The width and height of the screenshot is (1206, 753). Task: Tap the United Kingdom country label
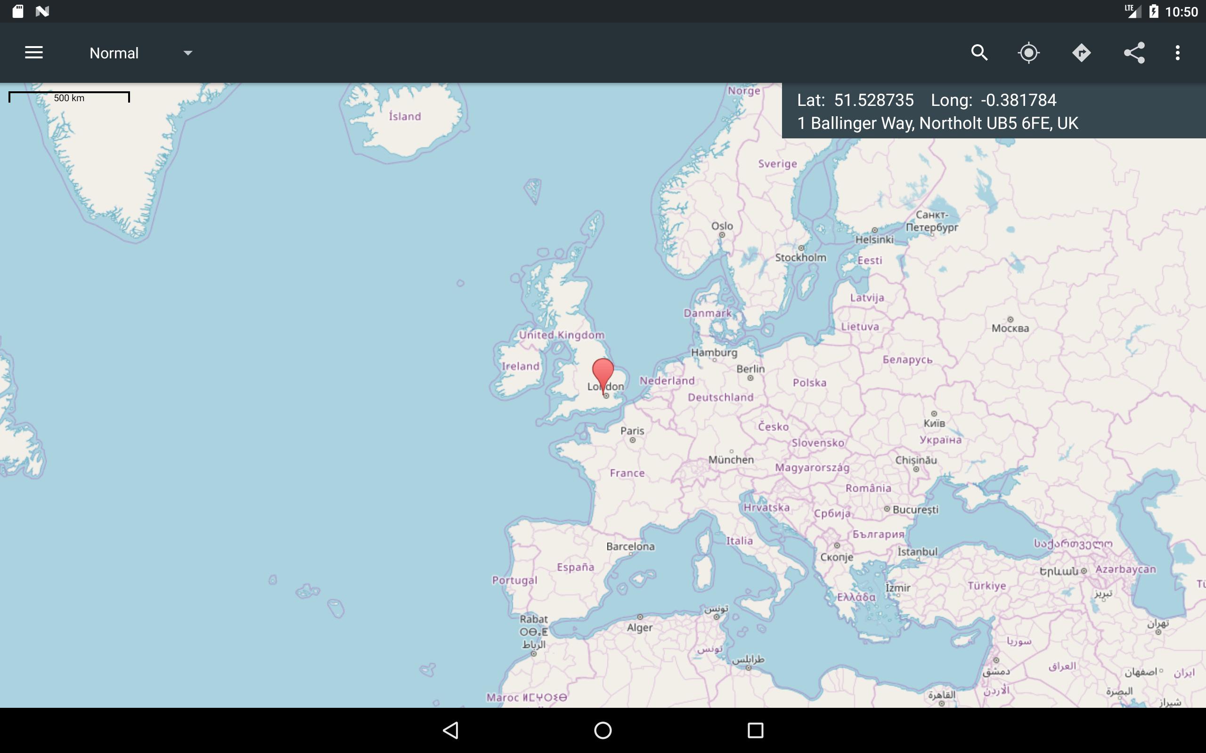tap(562, 335)
